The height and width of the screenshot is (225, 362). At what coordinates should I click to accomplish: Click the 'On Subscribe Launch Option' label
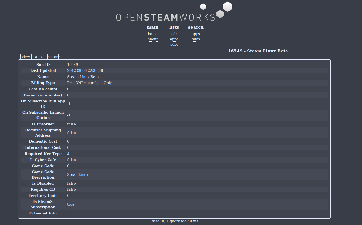(43, 115)
